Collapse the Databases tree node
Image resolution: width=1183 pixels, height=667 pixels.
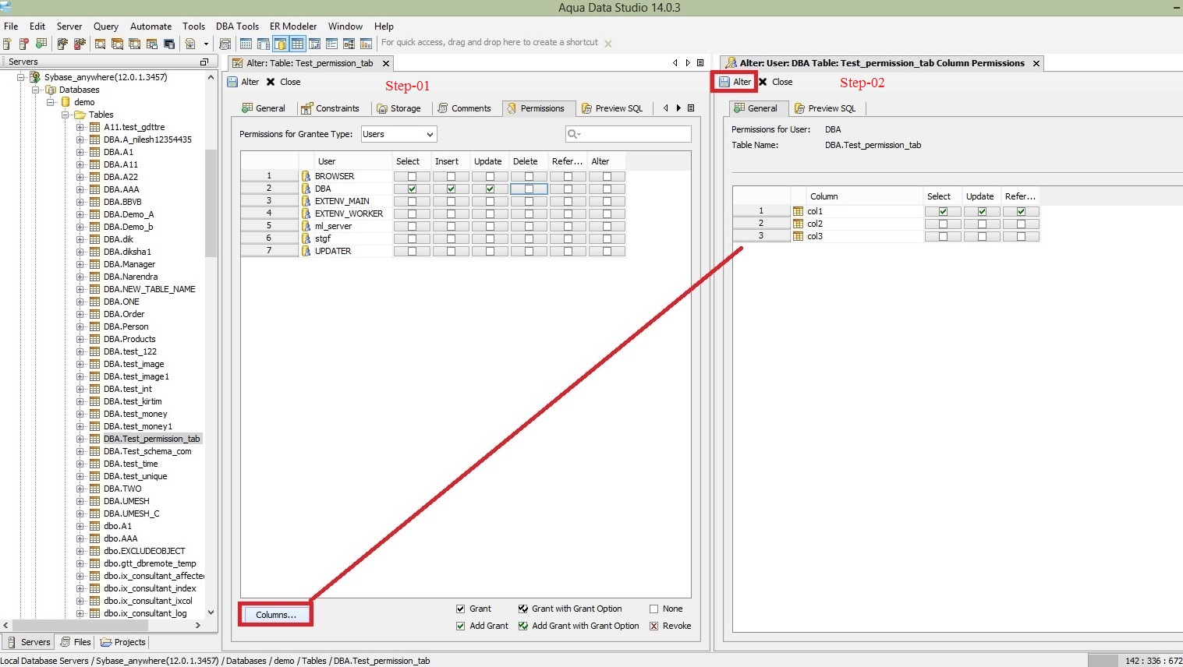[x=36, y=90]
